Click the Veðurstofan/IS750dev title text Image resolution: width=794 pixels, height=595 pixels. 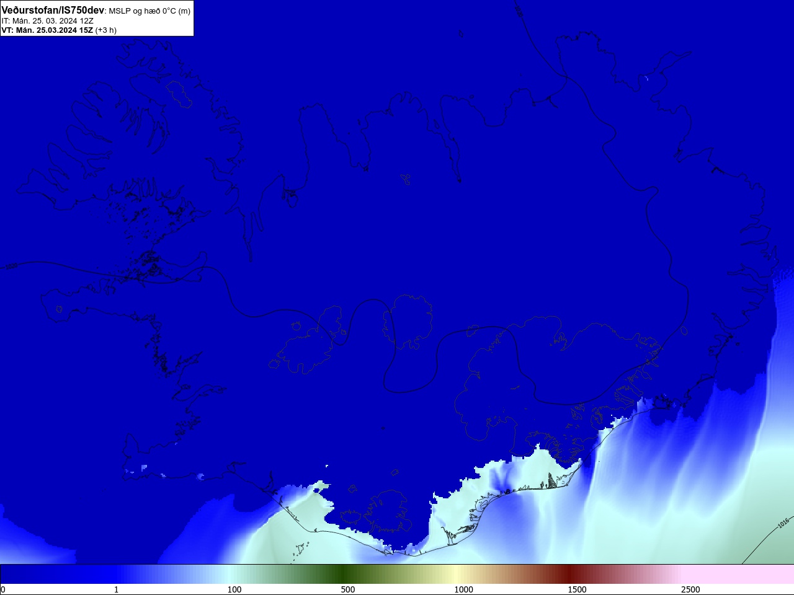[x=53, y=11]
